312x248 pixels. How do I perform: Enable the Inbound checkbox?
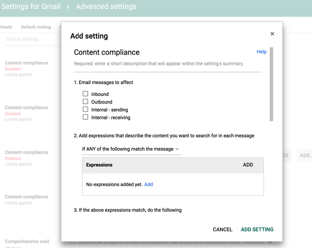pos(85,94)
